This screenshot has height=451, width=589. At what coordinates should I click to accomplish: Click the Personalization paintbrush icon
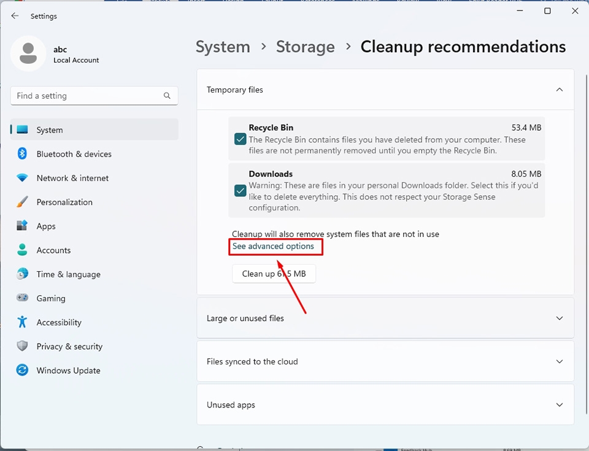coord(22,202)
